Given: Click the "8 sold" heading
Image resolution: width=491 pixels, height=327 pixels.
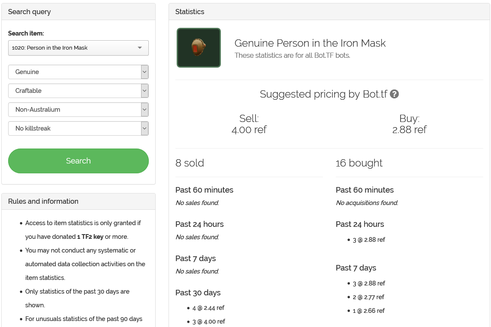Looking at the screenshot, I should (x=190, y=163).
